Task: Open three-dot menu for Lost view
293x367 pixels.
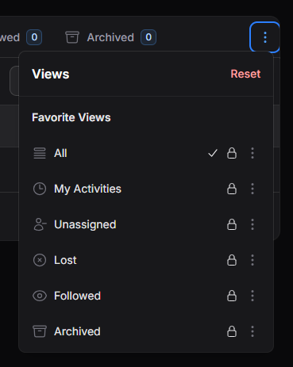Action: pos(253,260)
